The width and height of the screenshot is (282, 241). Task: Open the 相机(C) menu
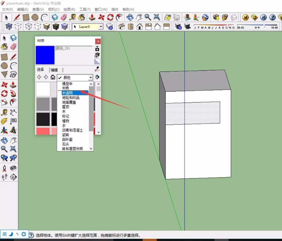[x=54, y=9]
